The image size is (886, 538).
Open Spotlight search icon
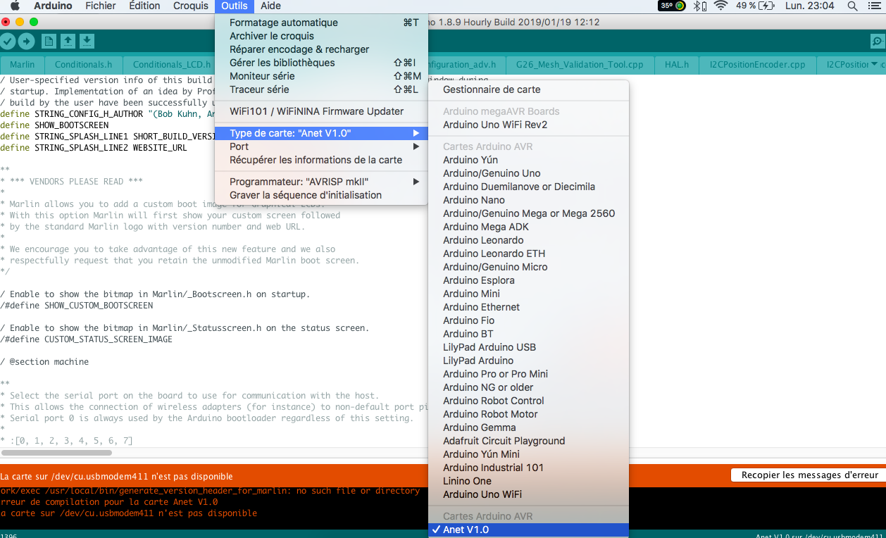point(852,6)
